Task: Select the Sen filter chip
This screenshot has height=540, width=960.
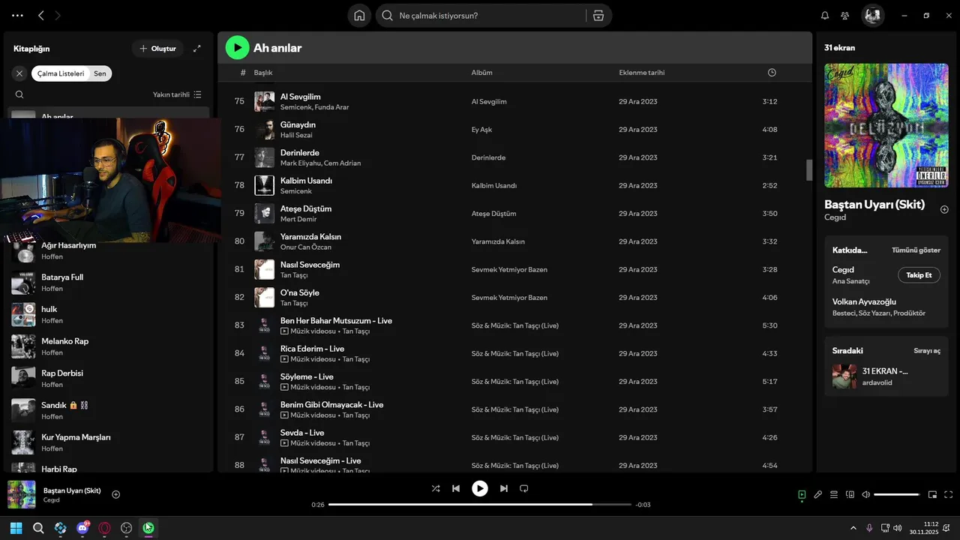Action: point(100,73)
